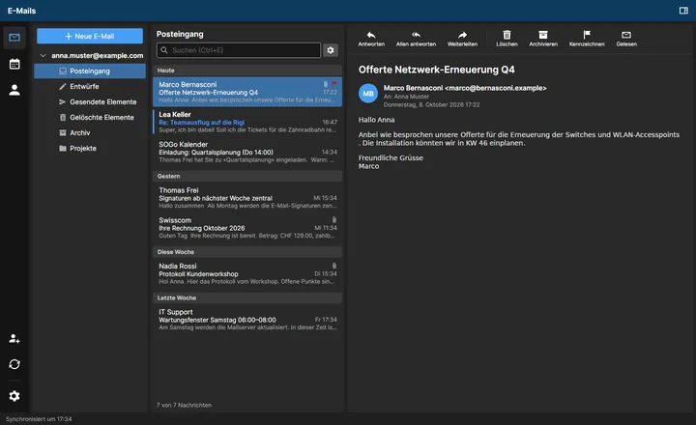The width and height of the screenshot is (696, 425).
Task: Click the Antworten reply icon
Action: tap(371, 35)
